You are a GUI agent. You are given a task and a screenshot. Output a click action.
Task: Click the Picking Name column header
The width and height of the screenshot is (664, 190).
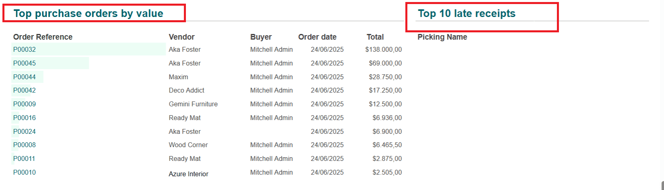pyautogui.click(x=442, y=37)
